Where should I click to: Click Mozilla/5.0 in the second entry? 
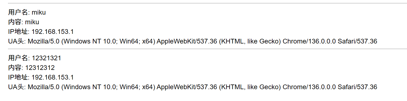(x=44, y=87)
